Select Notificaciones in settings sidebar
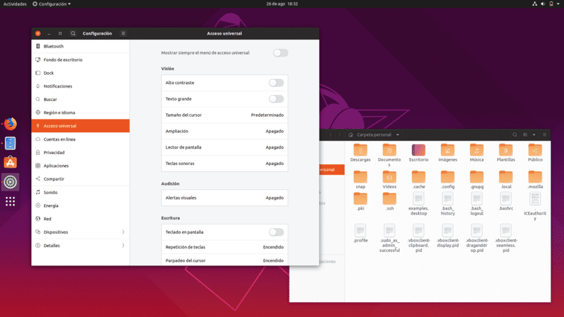The height and width of the screenshot is (317, 564). click(x=80, y=86)
